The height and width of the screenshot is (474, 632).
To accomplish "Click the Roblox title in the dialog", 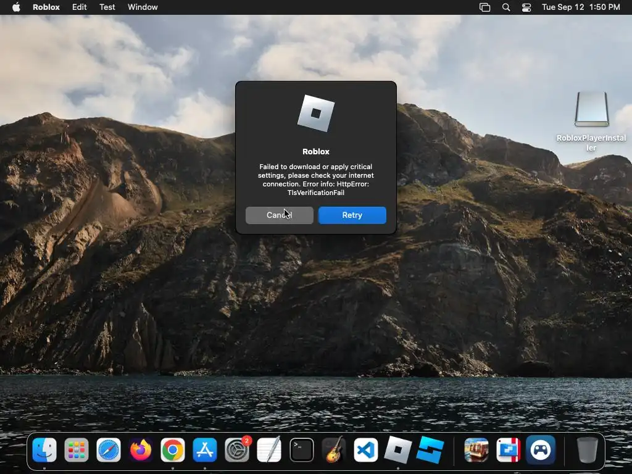I will tap(316, 152).
